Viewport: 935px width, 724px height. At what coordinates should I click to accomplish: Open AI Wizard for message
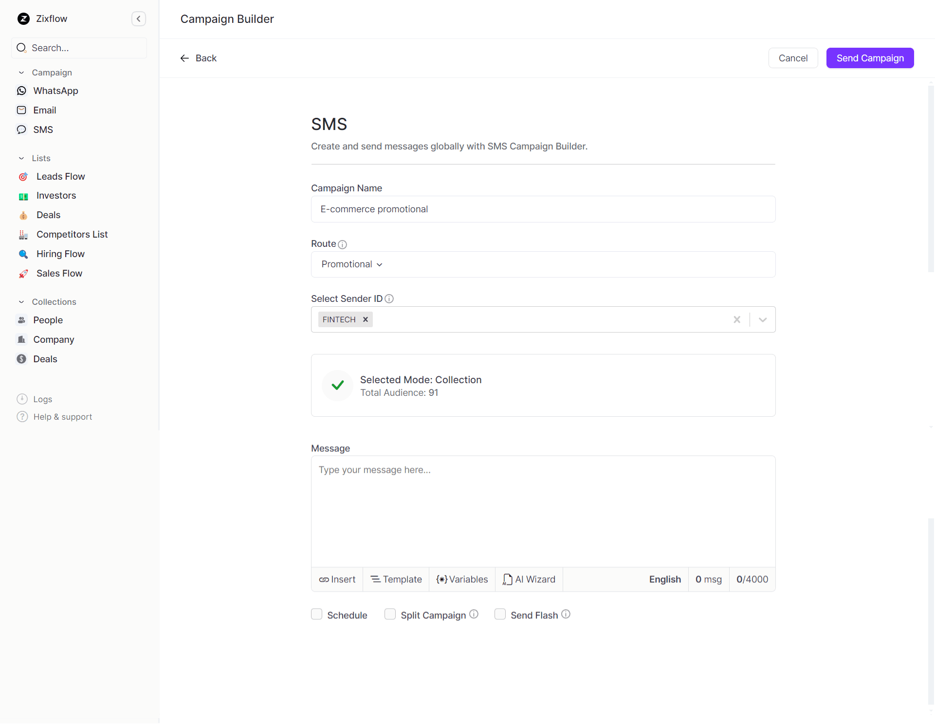(529, 579)
